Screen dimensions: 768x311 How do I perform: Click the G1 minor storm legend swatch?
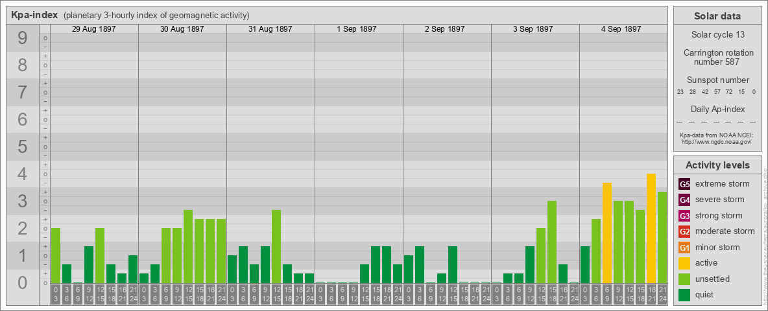click(x=684, y=248)
